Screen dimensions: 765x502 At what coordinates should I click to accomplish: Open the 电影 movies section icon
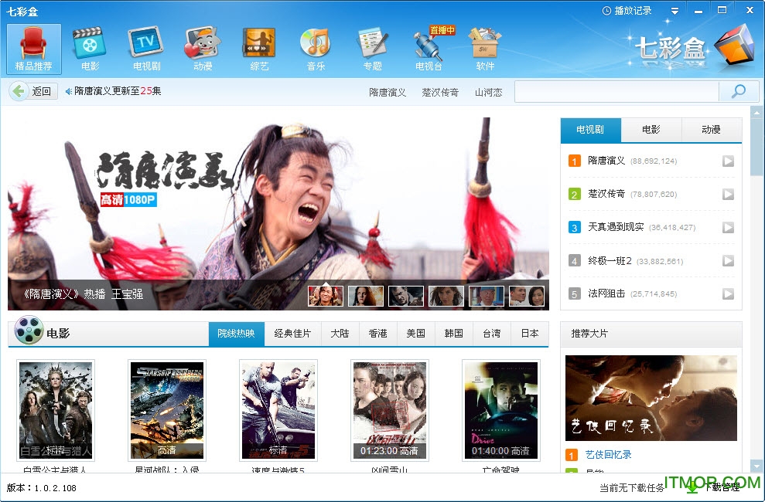90,49
